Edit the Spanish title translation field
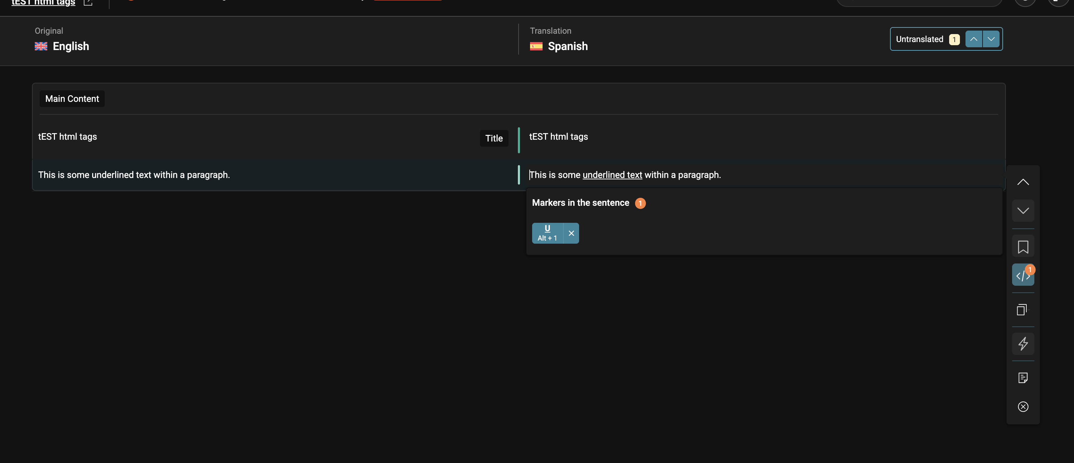Image resolution: width=1074 pixels, height=463 pixels. click(558, 137)
